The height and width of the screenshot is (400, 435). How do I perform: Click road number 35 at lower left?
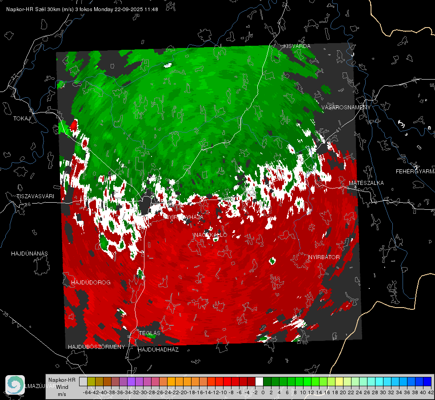click(5, 314)
